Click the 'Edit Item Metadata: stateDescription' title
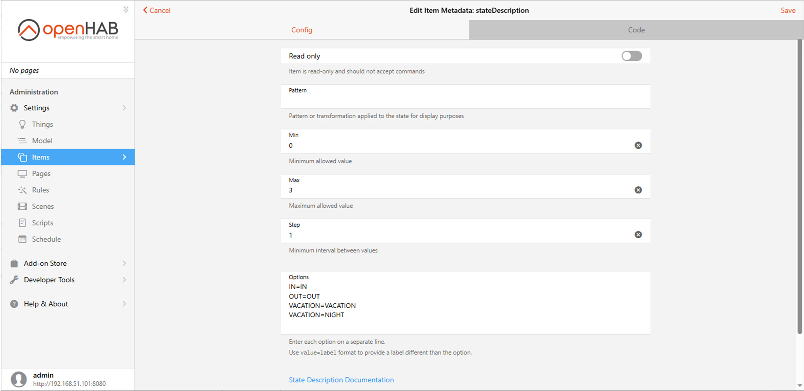Image resolution: width=804 pixels, height=391 pixels. coord(469,11)
